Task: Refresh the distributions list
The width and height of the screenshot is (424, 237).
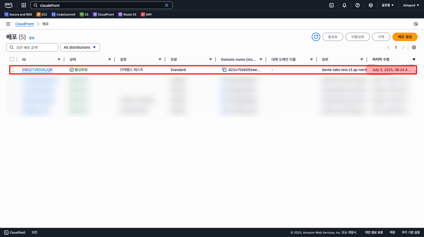Action: pos(316,37)
